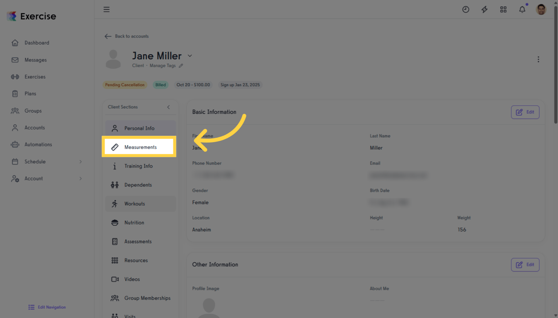Open Edit Navigation at sidebar bottom
This screenshot has width=558, height=318.
point(46,307)
